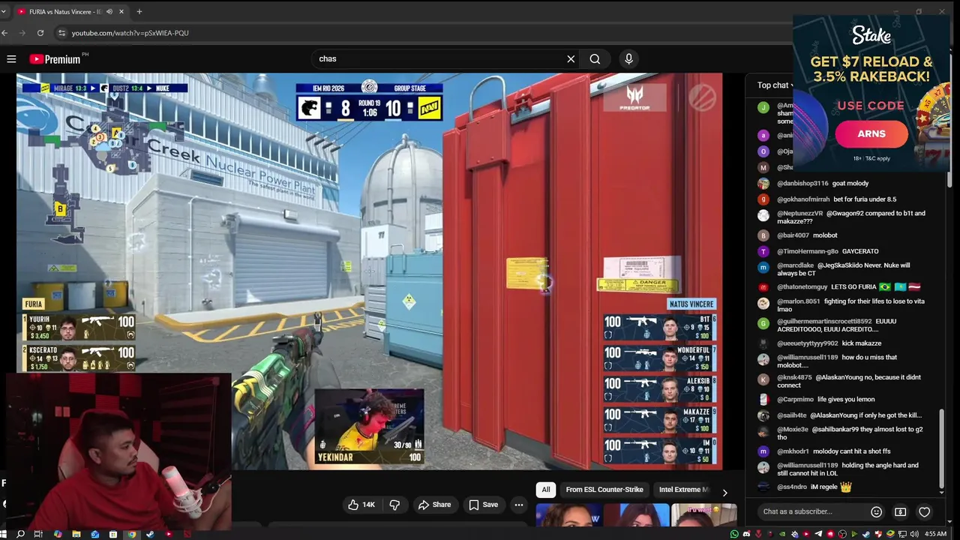
Task: Open Task View on taskbar
Action: tap(39, 534)
